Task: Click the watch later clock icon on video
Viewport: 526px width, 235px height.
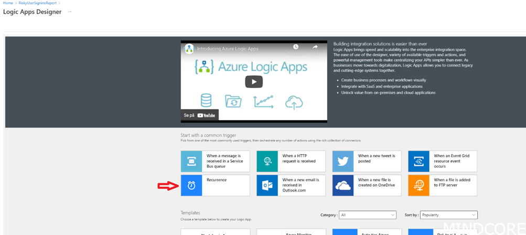Action: [296, 47]
